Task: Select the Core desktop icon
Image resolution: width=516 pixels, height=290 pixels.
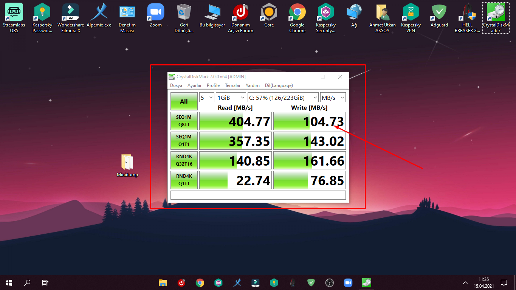Action: pyautogui.click(x=269, y=16)
